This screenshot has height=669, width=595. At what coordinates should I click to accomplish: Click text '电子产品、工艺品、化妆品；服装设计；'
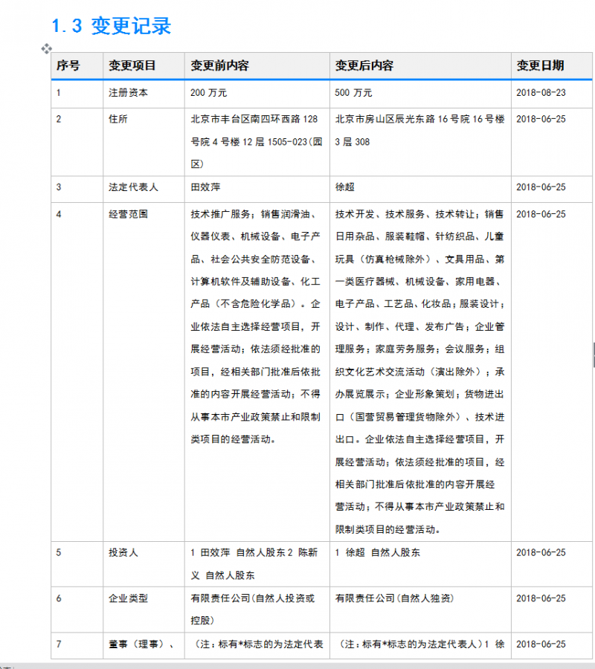(x=420, y=304)
